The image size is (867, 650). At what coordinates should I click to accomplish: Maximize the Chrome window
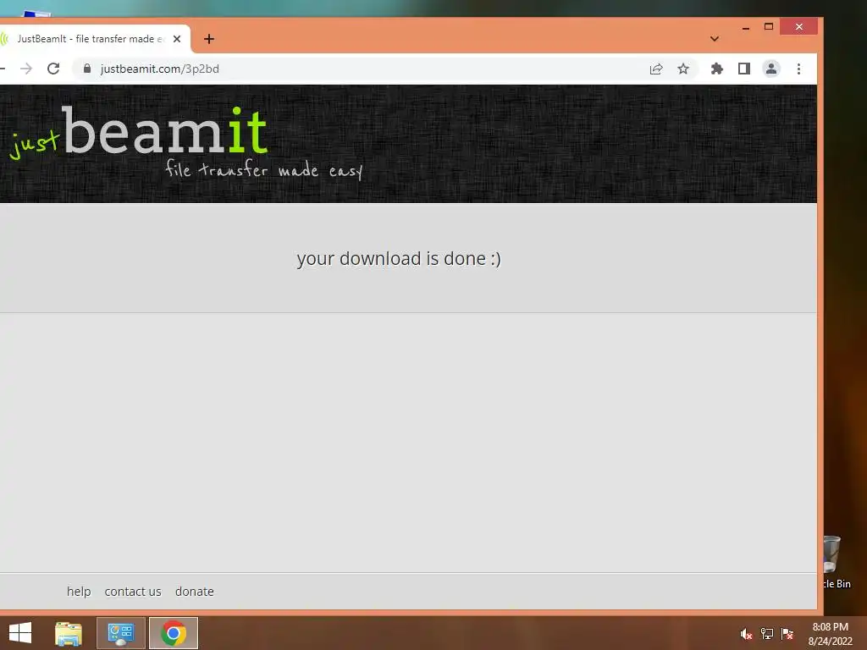point(769,26)
